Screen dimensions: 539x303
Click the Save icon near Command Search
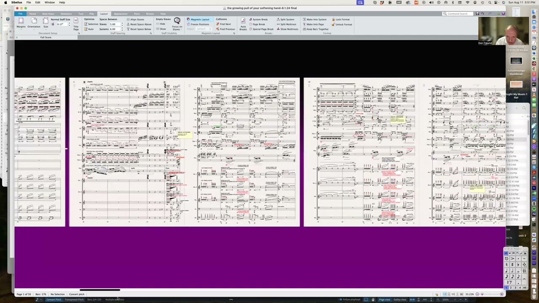click(477, 14)
